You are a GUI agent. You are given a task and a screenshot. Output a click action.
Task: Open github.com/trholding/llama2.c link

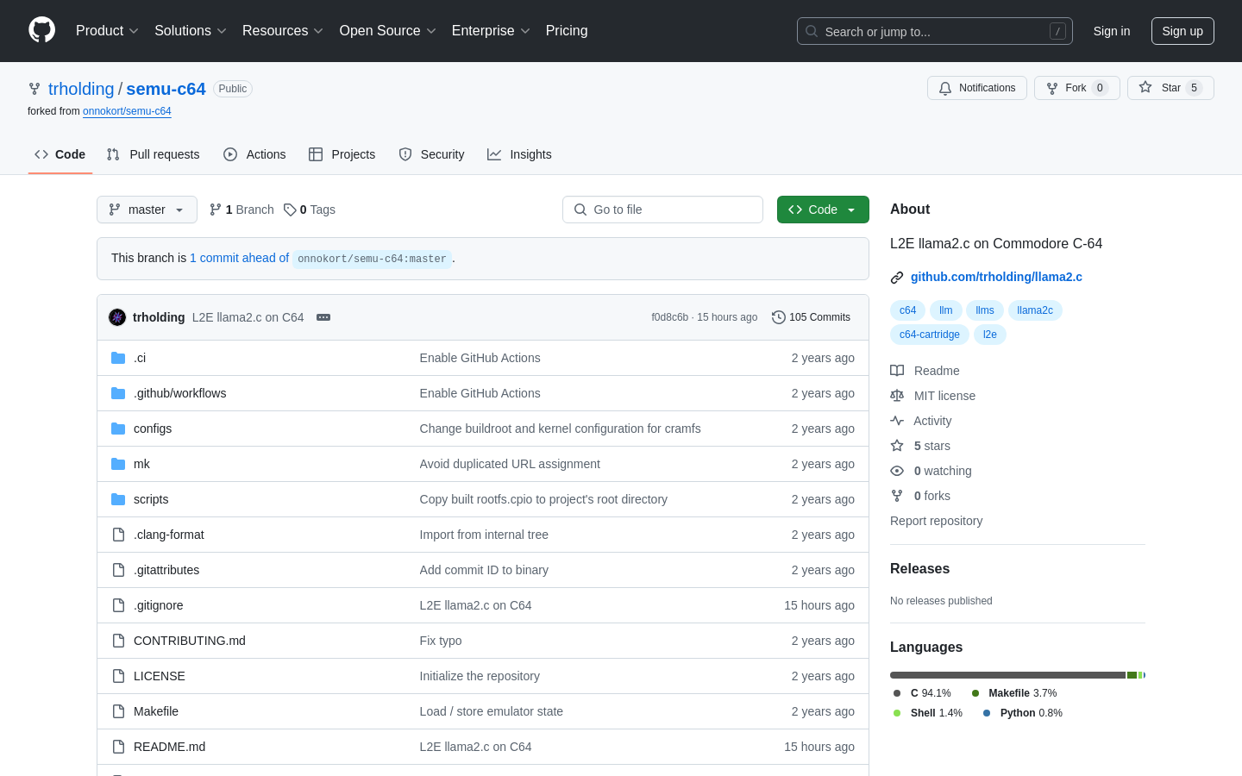click(996, 277)
